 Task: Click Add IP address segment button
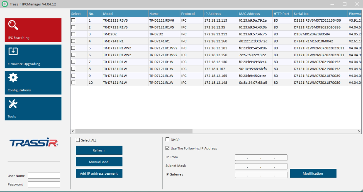99,173
